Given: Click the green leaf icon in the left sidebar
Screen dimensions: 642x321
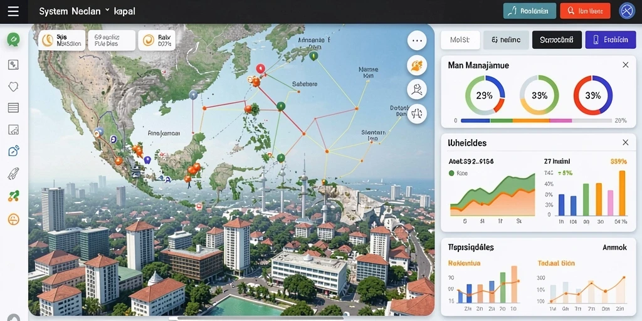Looking at the screenshot, I should coord(14,39).
